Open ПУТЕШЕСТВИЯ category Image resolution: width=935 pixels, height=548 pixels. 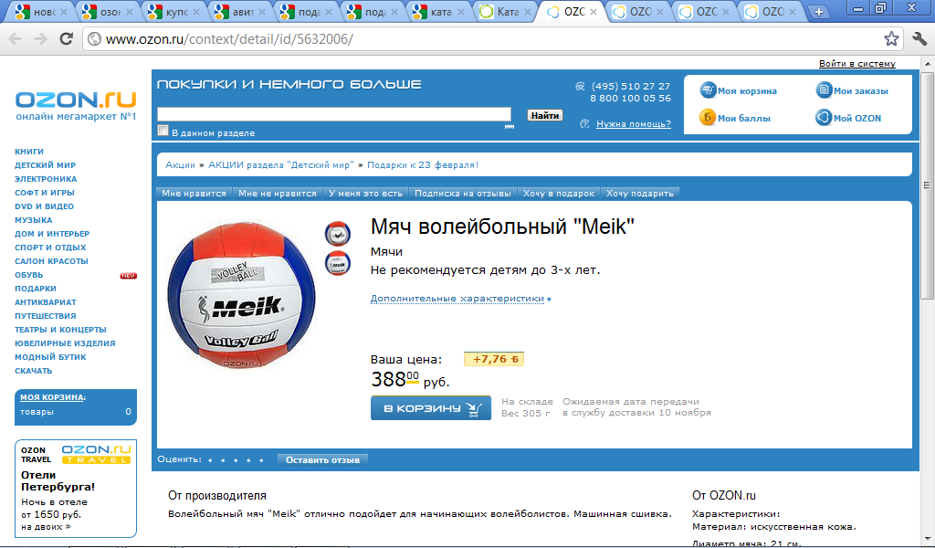coord(46,316)
